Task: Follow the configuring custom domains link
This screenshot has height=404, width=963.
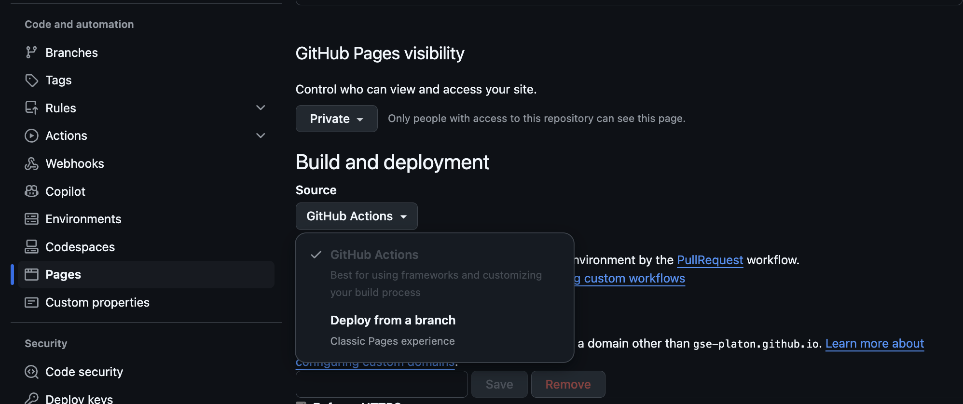Action: (x=375, y=365)
